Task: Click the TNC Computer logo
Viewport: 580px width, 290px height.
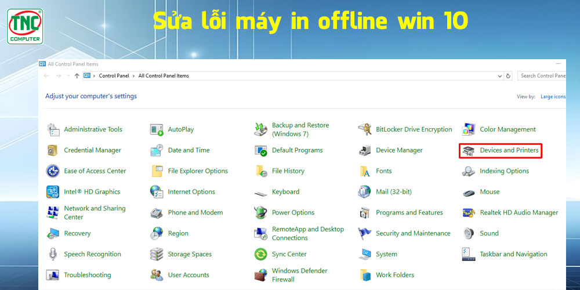Action: [25, 26]
